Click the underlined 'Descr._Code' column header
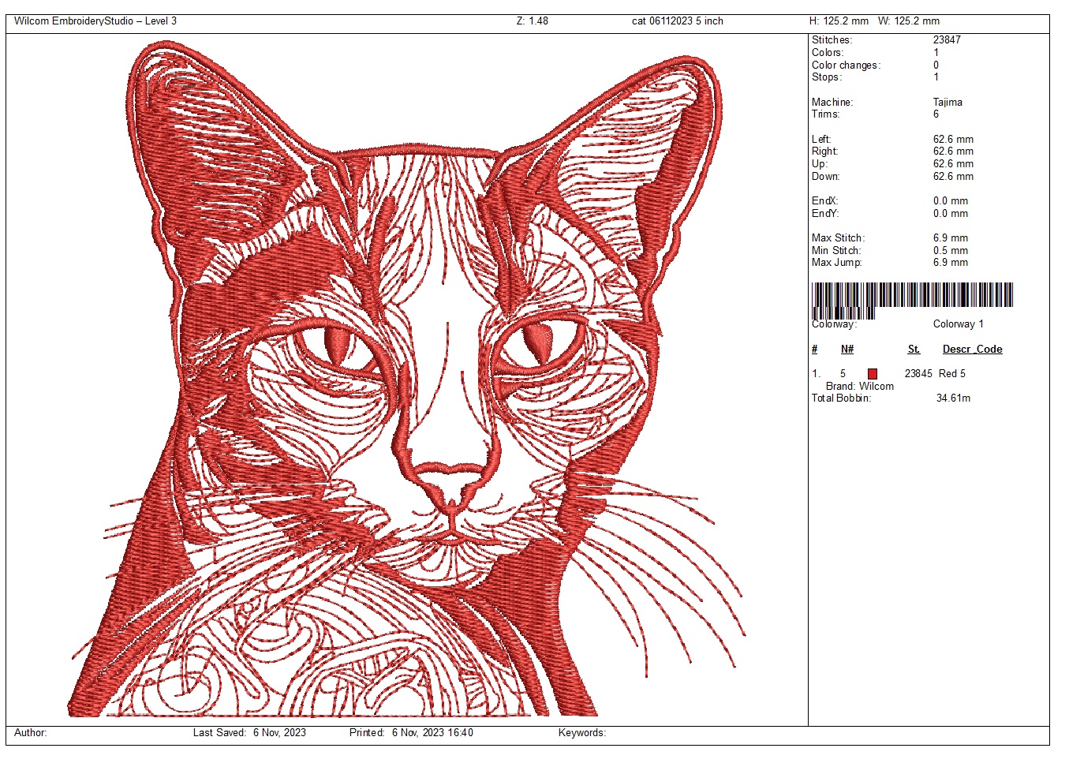This screenshot has height=763, width=1069. coord(972,350)
